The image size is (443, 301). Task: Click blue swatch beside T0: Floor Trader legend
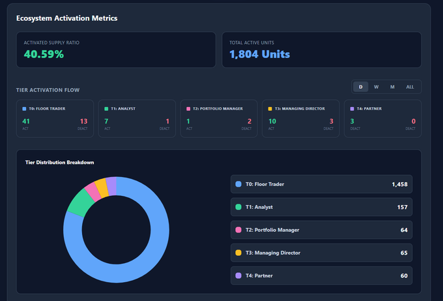pyautogui.click(x=238, y=184)
